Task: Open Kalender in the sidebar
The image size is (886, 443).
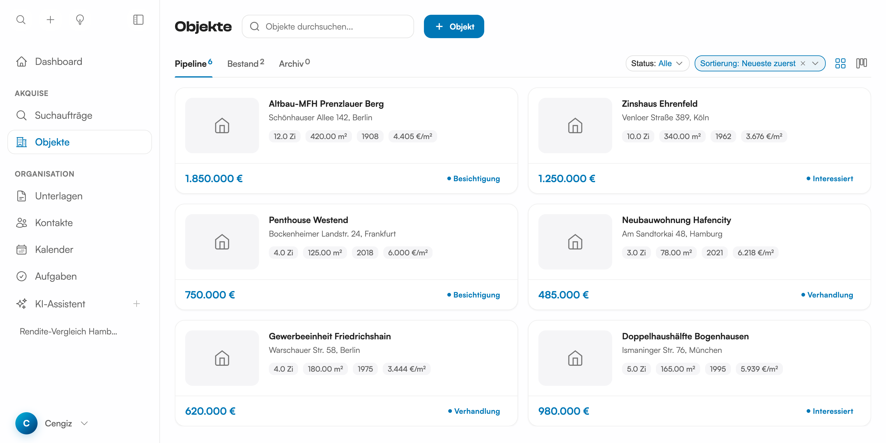Action: (54, 249)
